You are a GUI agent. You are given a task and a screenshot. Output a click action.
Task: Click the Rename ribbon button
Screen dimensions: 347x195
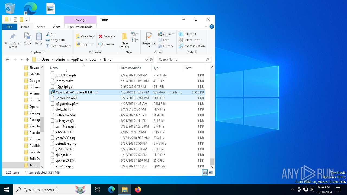coord(107,44)
